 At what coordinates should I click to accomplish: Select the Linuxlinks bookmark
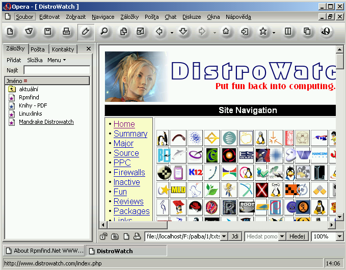coord(30,114)
